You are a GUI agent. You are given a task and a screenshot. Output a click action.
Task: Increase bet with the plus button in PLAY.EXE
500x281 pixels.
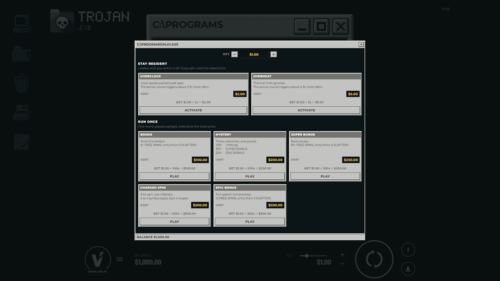pos(273,54)
